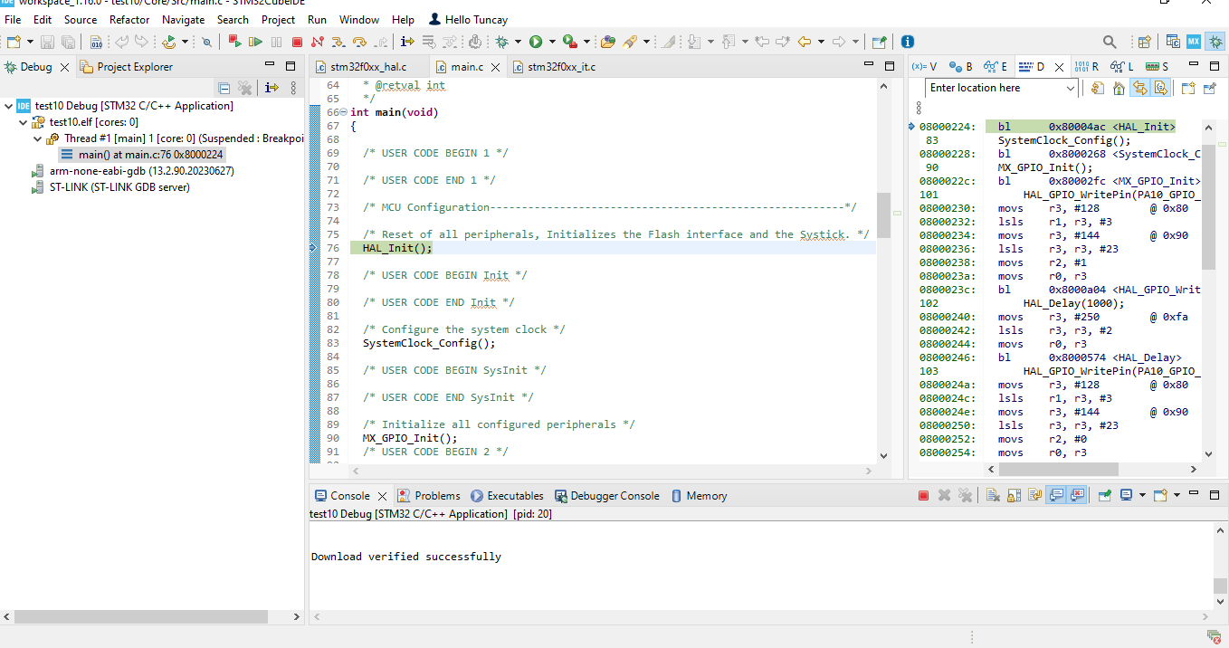Image resolution: width=1229 pixels, height=648 pixels.
Task: Click the HAL_Init line breakpoint marker
Action: (312, 247)
